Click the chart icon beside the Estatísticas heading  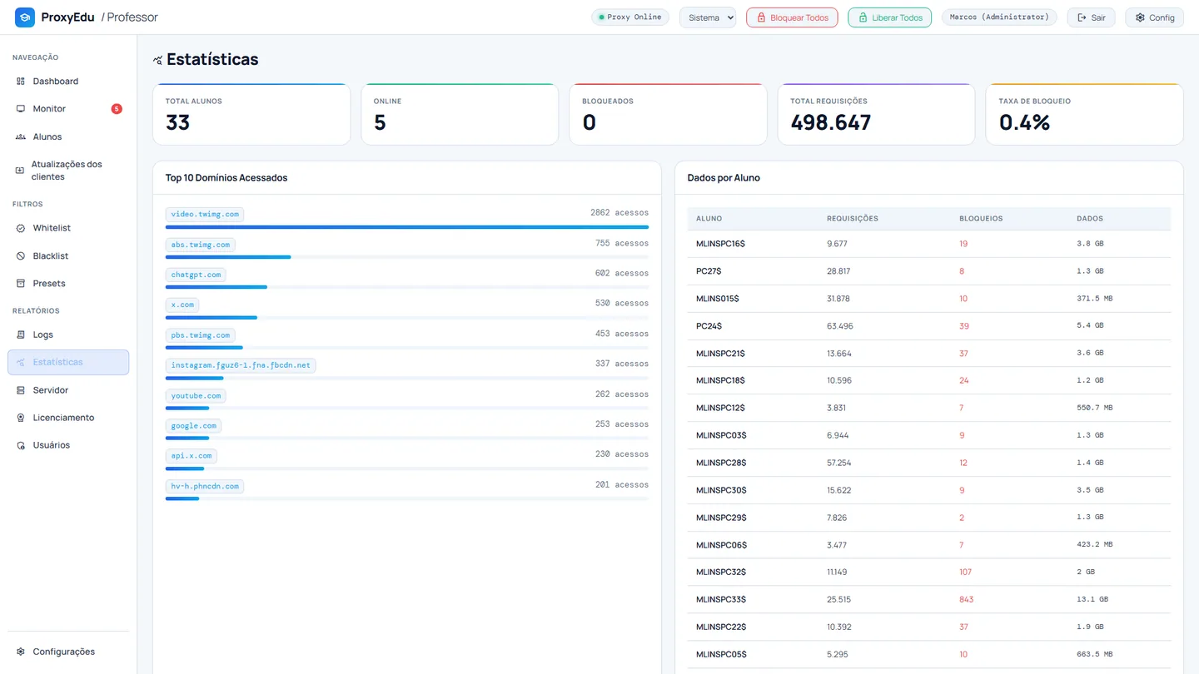click(158, 60)
